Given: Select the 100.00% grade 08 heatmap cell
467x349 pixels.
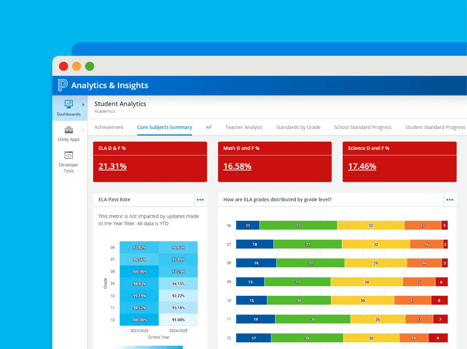Looking at the screenshot, I should 139,271.
